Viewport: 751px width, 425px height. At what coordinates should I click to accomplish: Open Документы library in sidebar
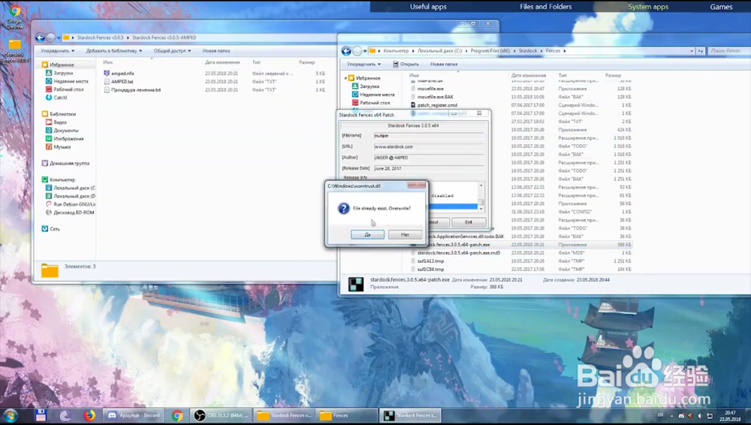coord(65,131)
